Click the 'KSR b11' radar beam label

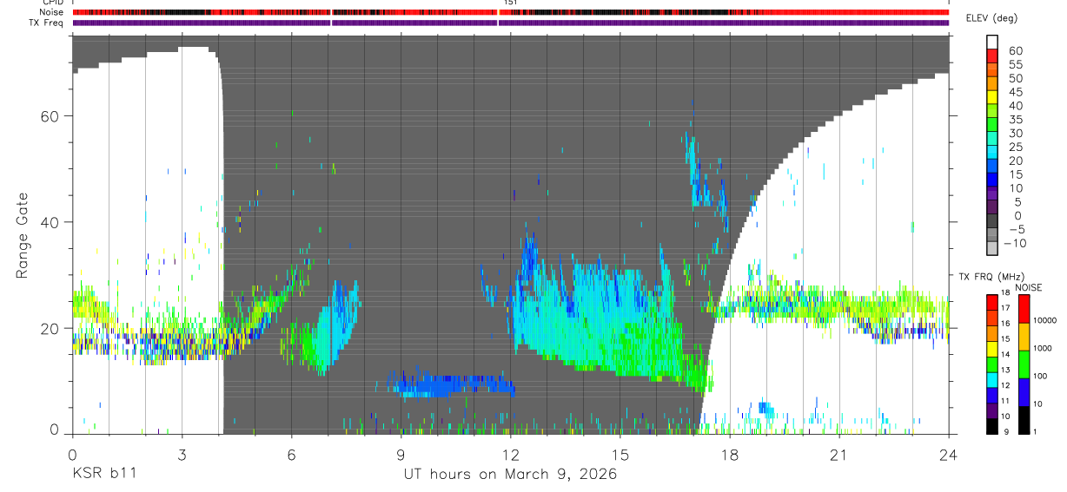pyautogui.click(x=103, y=474)
